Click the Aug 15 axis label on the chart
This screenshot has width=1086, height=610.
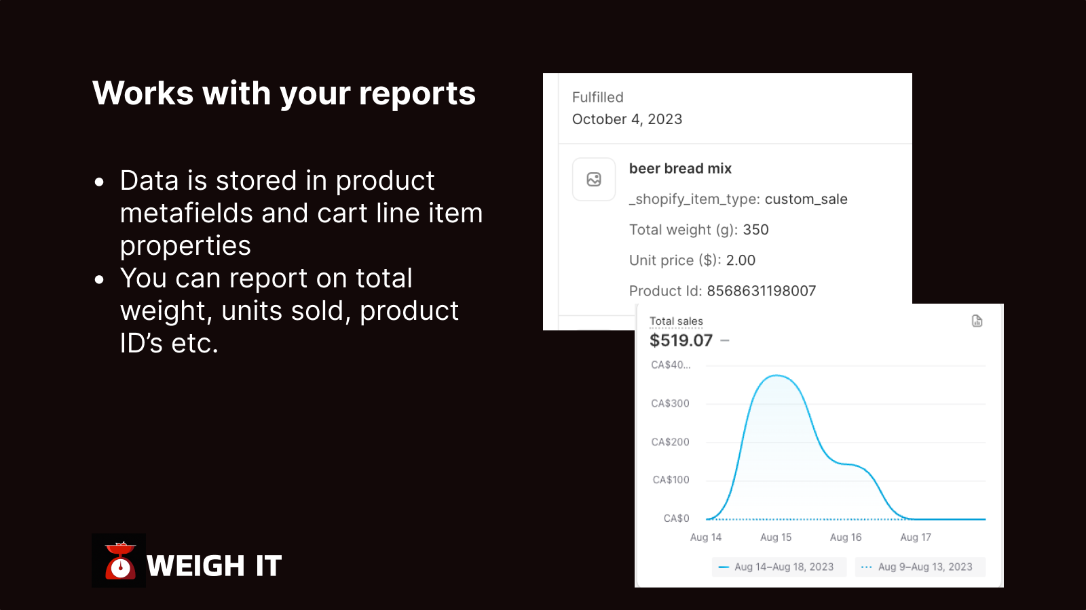click(776, 537)
